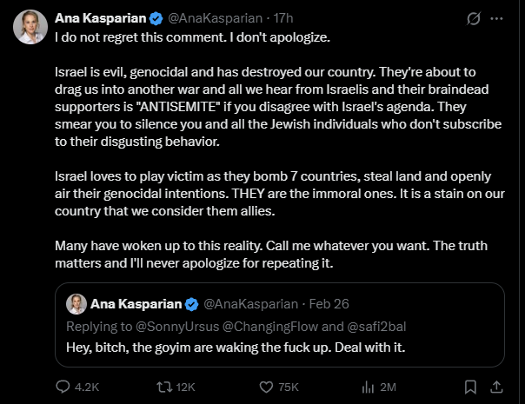Open Ana Kasparian's profile picture
The height and width of the screenshot is (404, 525).
[30, 27]
